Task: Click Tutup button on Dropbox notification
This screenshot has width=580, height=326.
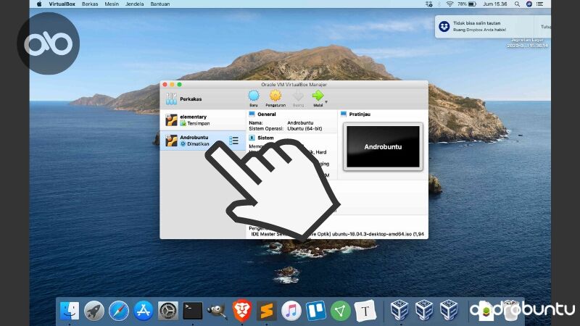Action: click(544, 27)
